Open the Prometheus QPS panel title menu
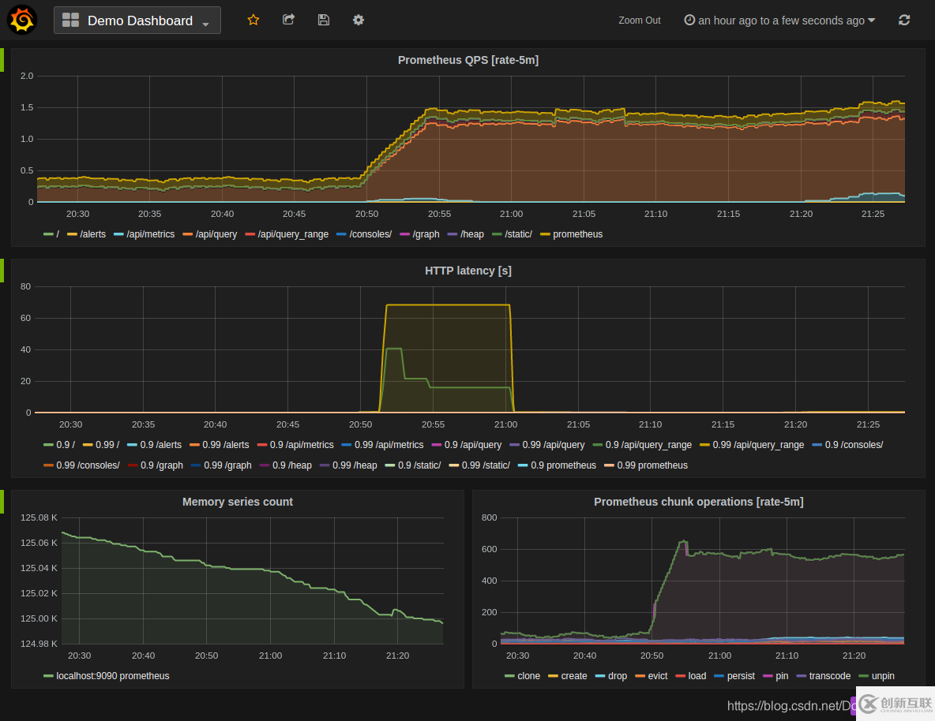Screen dimensions: 935x721 point(467,60)
